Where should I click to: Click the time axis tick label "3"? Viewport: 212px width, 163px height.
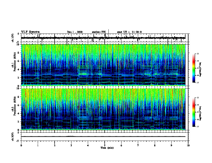[71, 145]
